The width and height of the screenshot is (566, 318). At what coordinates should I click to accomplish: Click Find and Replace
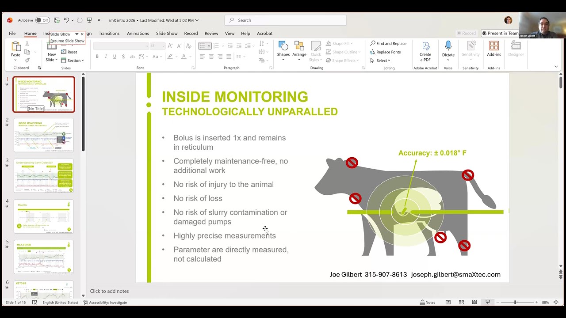(x=388, y=44)
